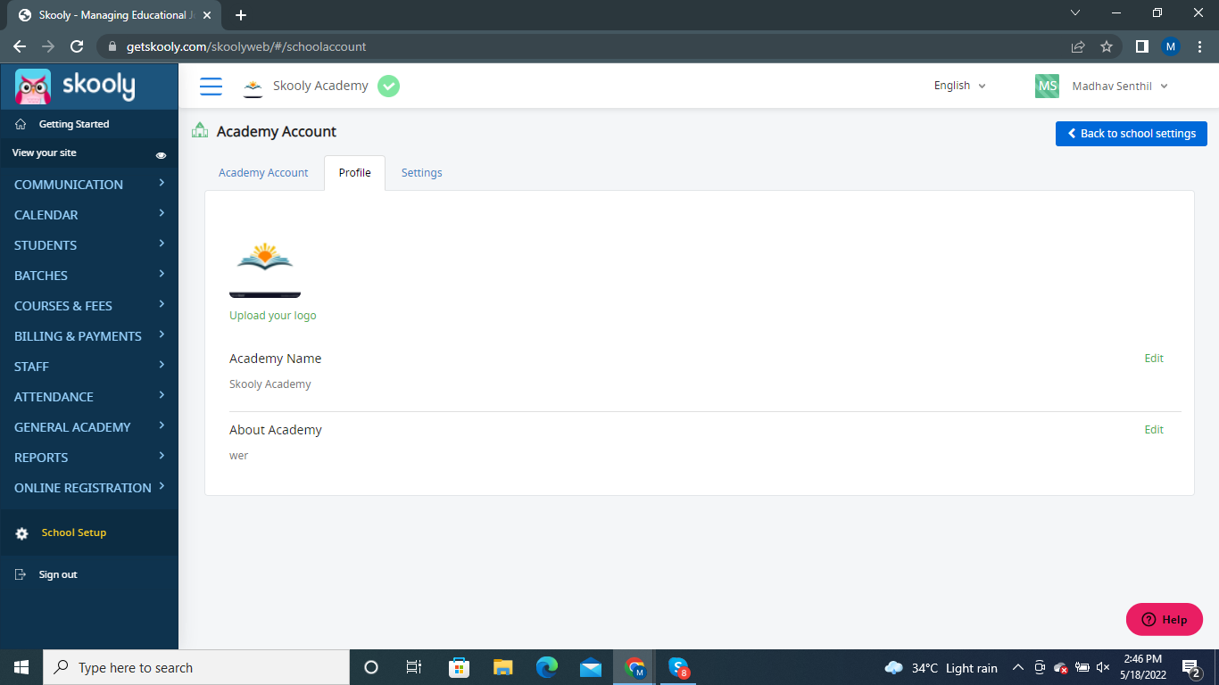Open Madhav Senthil user dropdown
Viewport: 1219px width, 685px height.
click(x=1120, y=86)
